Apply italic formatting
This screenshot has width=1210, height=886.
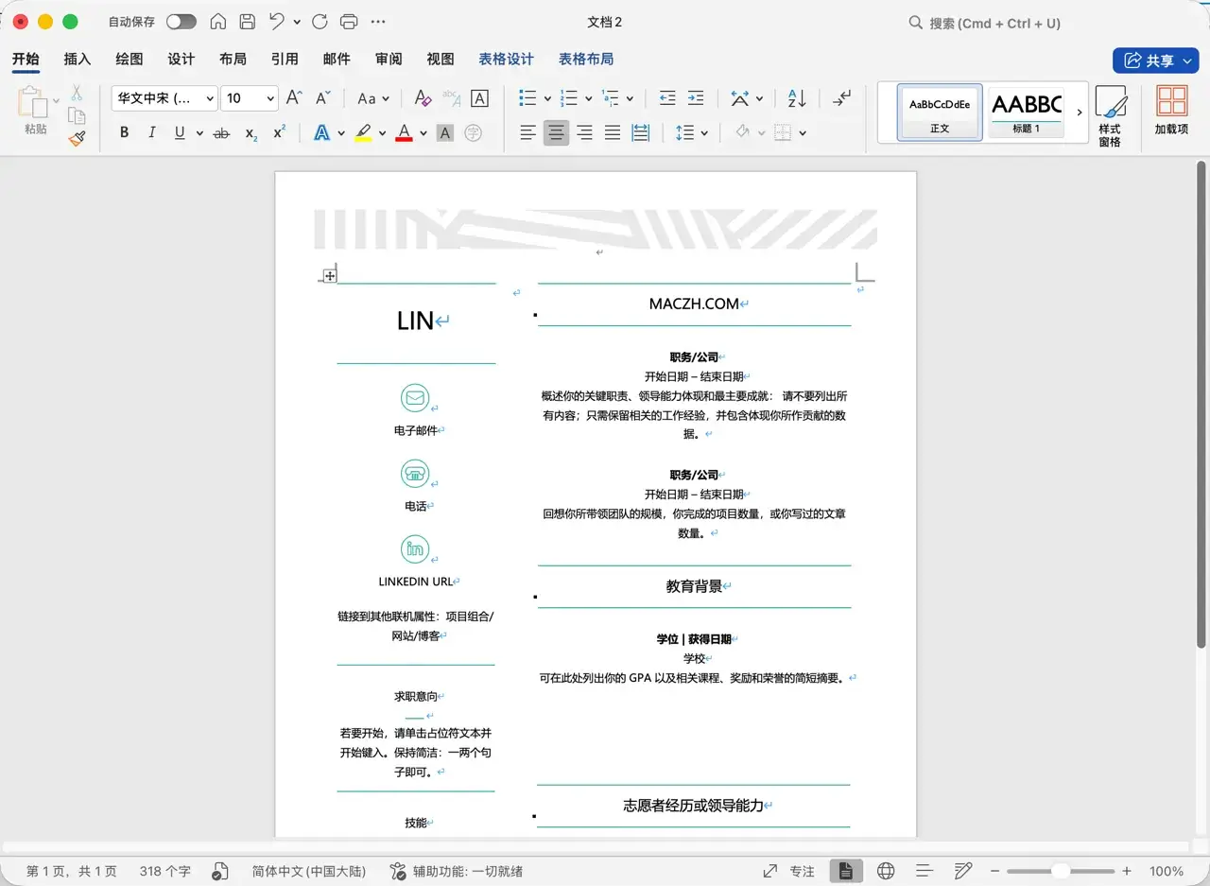click(152, 132)
